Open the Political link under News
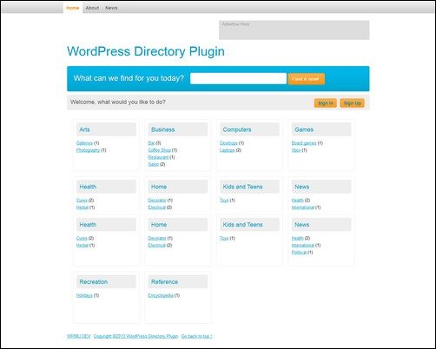The image size is (436, 349). coord(299,253)
